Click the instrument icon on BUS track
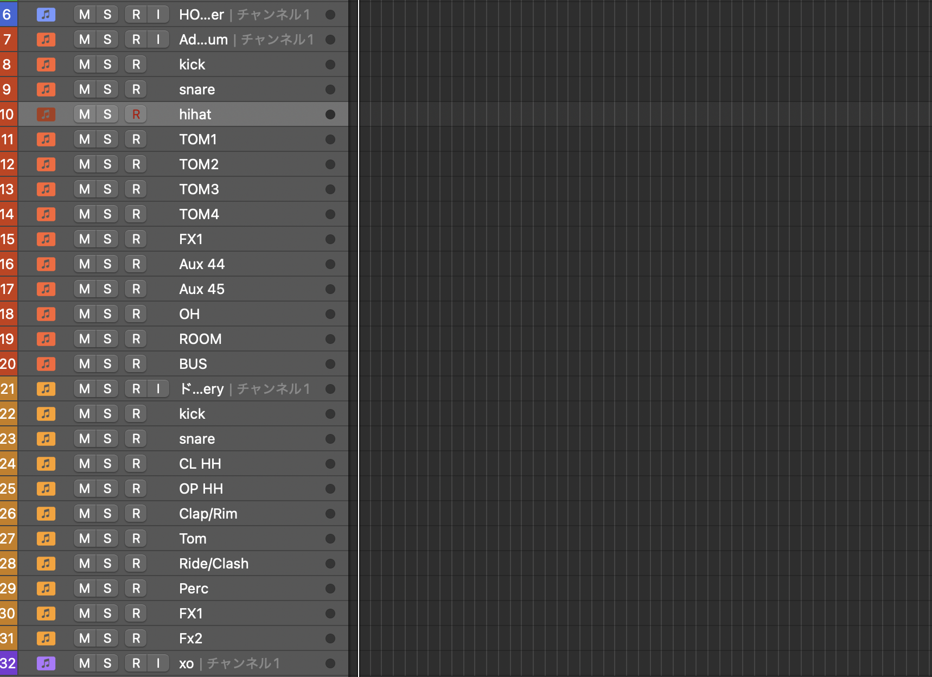The width and height of the screenshot is (932, 677). click(x=46, y=364)
